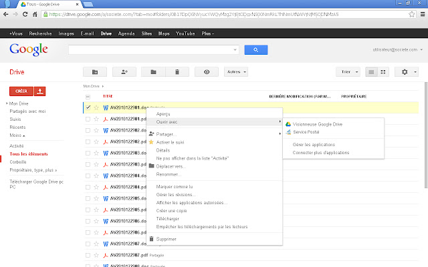Choose Télécharger from the context menu

coord(167,218)
